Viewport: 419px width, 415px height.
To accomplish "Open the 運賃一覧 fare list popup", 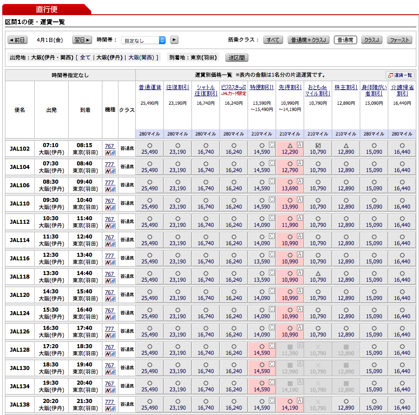I will click(x=400, y=75).
